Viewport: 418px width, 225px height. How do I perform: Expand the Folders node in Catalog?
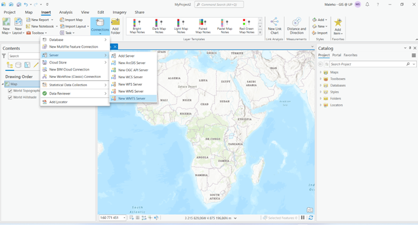pos(320,99)
